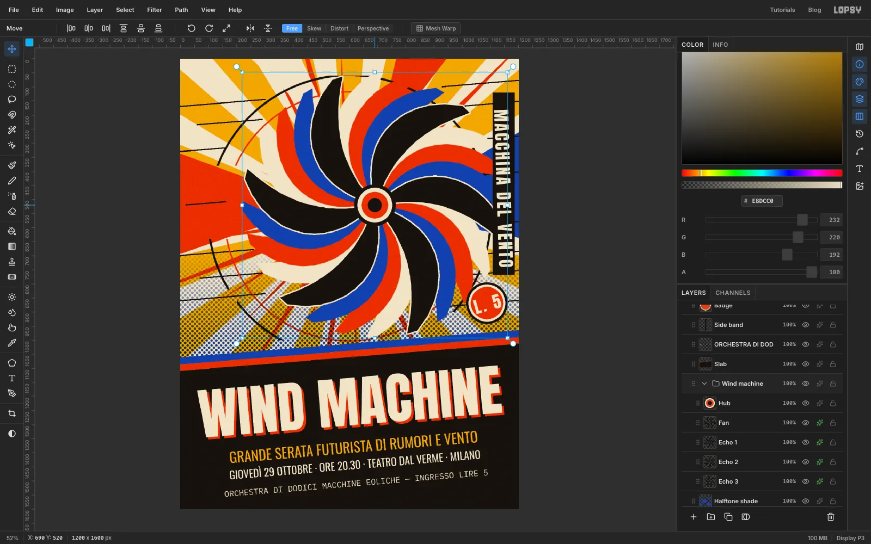Open the Blog link

click(814, 10)
